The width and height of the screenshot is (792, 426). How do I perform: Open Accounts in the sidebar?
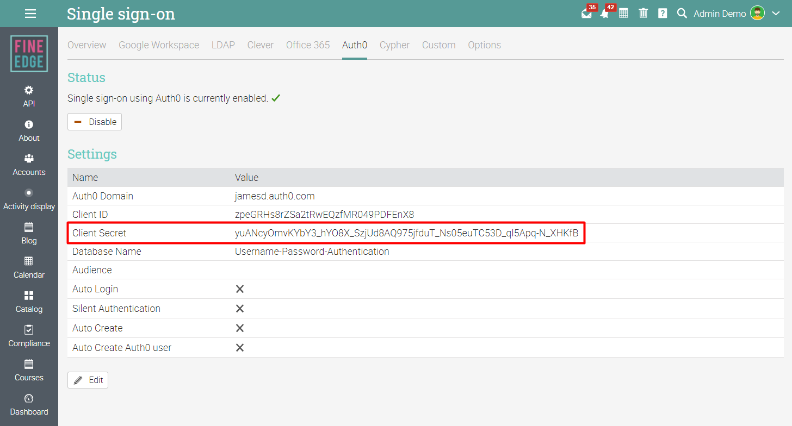29,165
